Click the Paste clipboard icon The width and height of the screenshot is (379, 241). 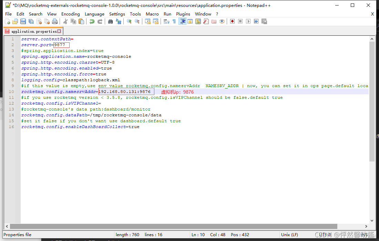(x=81, y=21)
